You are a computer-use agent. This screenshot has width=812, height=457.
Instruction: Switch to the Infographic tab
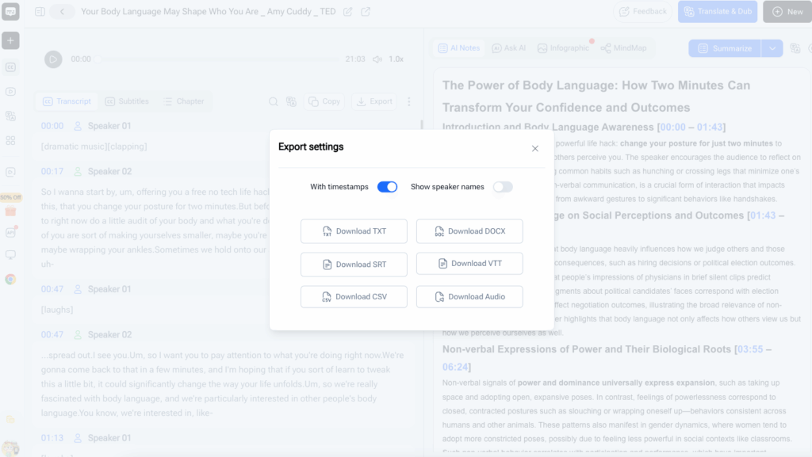coord(564,48)
